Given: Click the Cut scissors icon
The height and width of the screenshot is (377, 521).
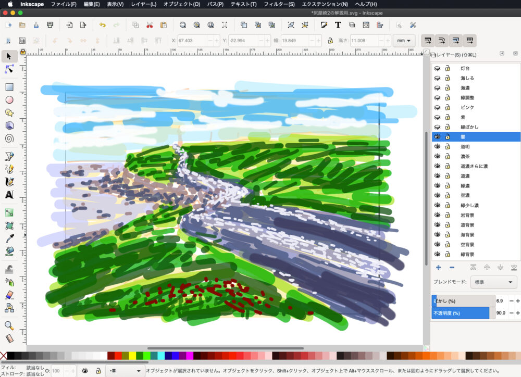Looking at the screenshot, I should (150, 24).
